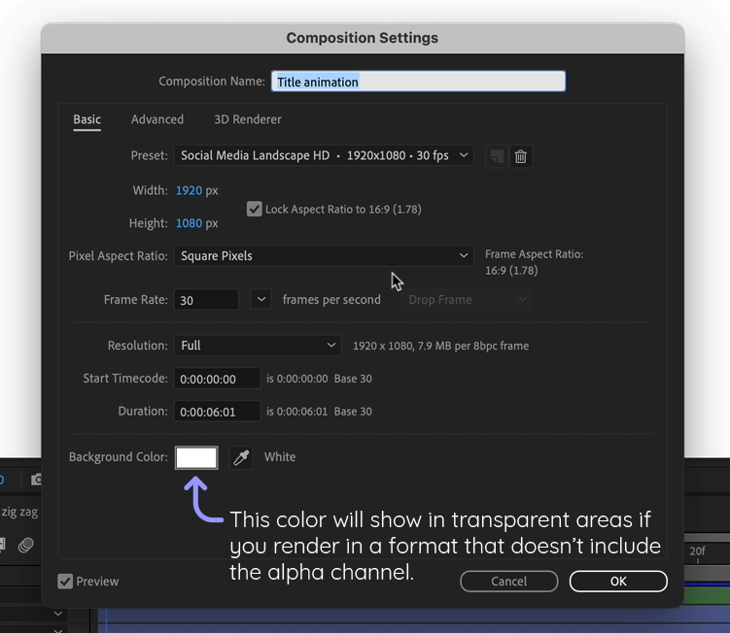The height and width of the screenshot is (633, 730).
Task: Toggle the Lock Aspect Ratio checkbox
Action: pos(255,209)
